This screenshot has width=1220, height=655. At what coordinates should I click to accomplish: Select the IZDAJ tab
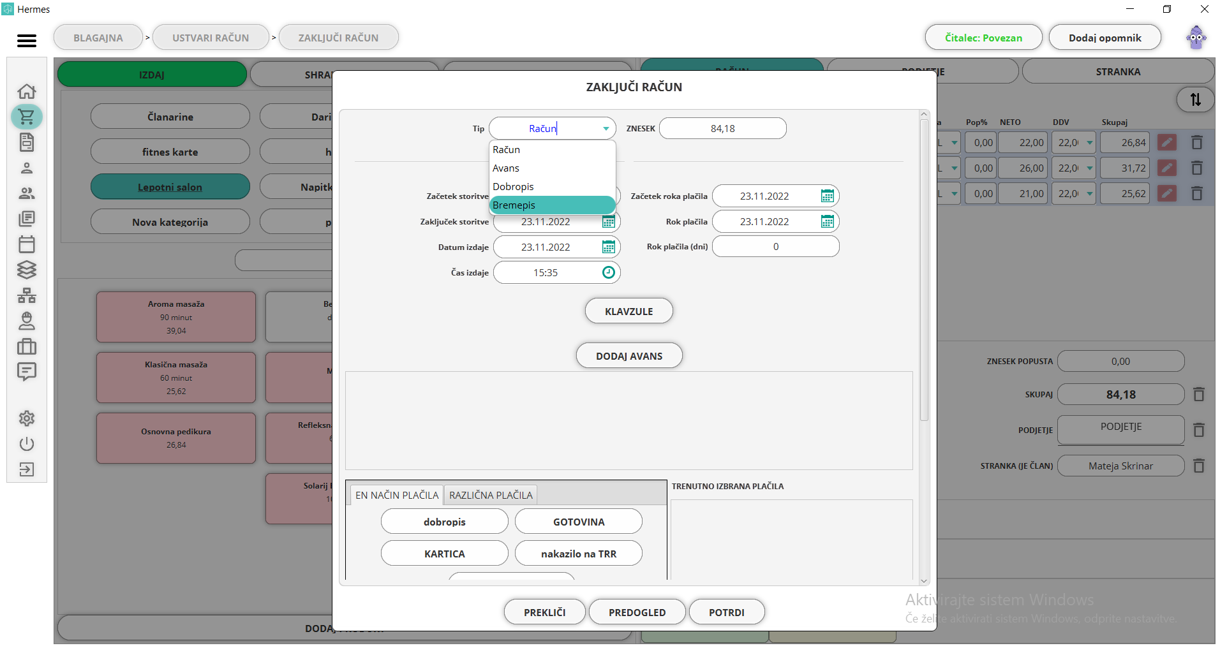pos(152,75)
